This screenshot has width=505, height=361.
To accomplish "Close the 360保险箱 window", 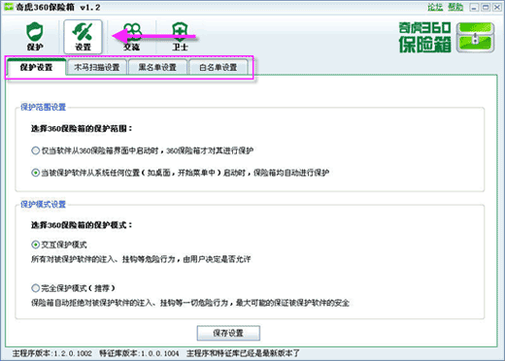I will (x=497, y=7).
